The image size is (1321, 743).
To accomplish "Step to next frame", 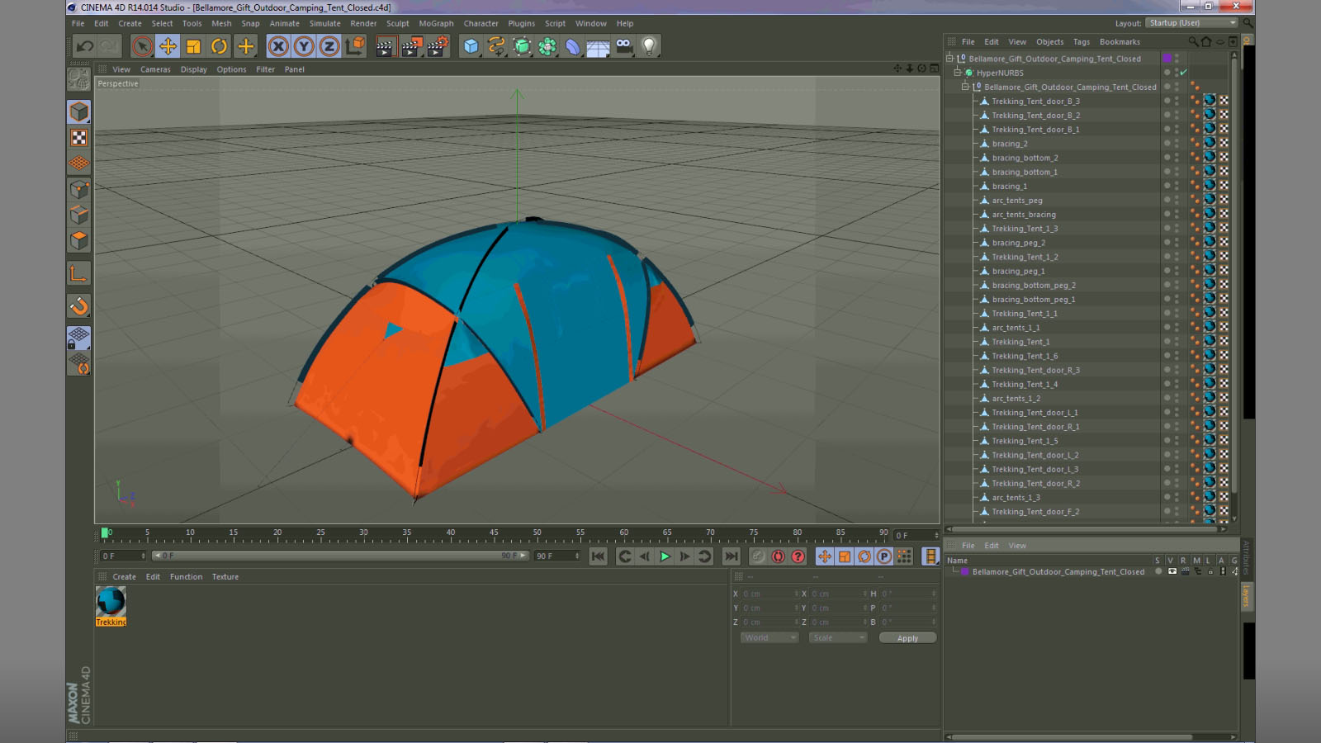I will tap(684, 556).
